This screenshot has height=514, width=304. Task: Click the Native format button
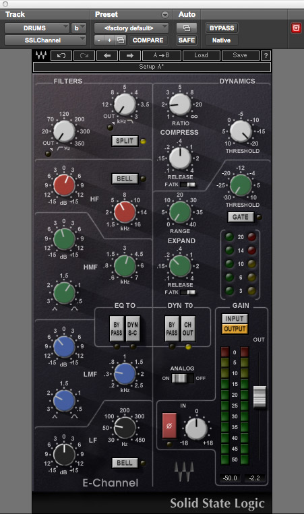coord(222,40)
